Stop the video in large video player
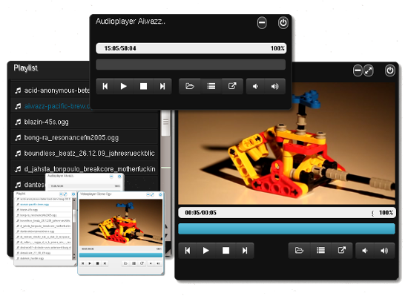Image resolution: width=408 pixels, height=296 pixels. [x=226, y=251]
